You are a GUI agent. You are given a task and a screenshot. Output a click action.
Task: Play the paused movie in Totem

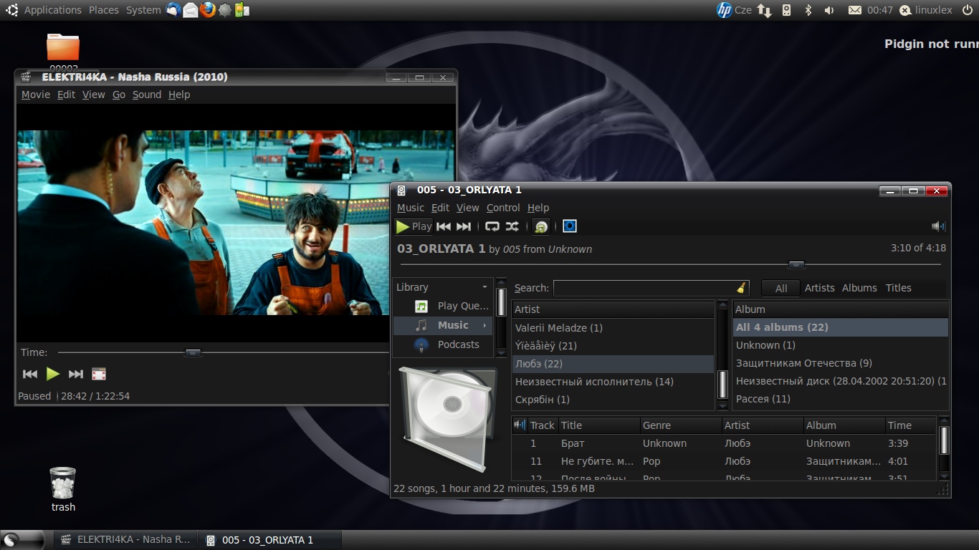pos(53,374)
